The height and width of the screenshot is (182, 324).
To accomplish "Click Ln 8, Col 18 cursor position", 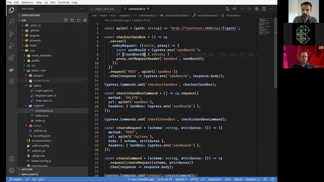I will 165,179.
